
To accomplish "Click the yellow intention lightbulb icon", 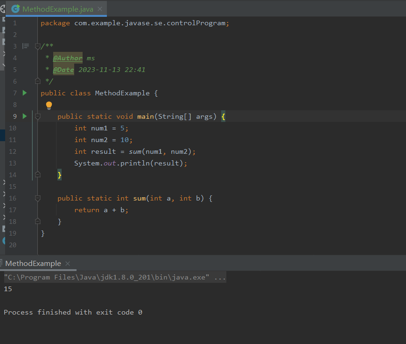I will tap(49, 105).
